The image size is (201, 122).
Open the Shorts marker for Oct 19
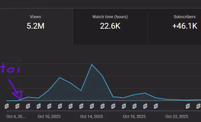pyautogui.click(x=145, y=106)
